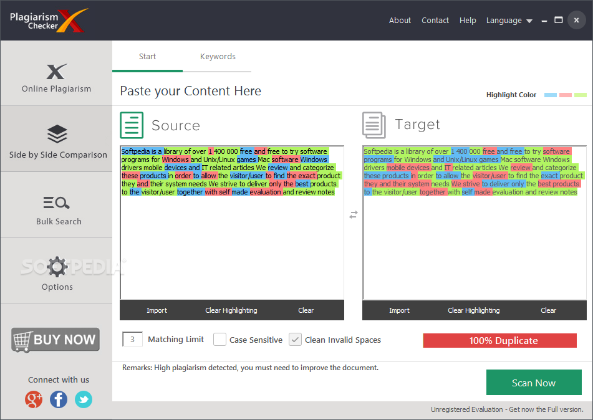Pick the pink highlight color swatch
Screen dimensions: 593x420
[x=566, y=95]
